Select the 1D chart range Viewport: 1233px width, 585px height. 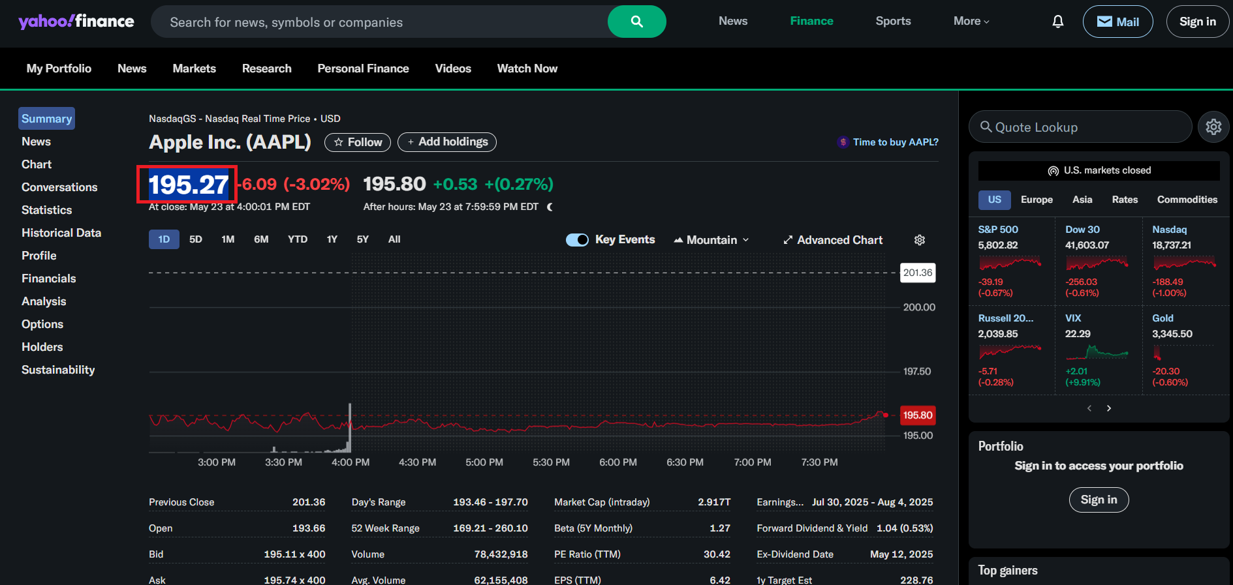(x=164, y=239)
